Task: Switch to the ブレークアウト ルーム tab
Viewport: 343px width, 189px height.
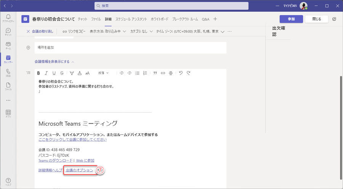Action: point(185,19)
